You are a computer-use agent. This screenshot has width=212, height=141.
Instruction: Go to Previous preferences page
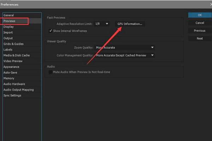point(200,31)
